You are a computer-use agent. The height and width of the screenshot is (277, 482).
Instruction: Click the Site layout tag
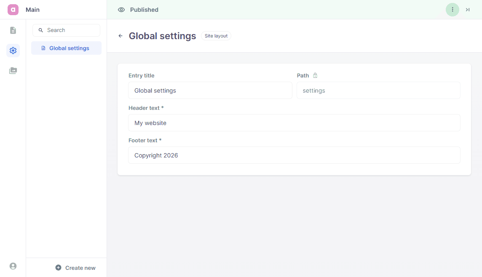[216, 36]
